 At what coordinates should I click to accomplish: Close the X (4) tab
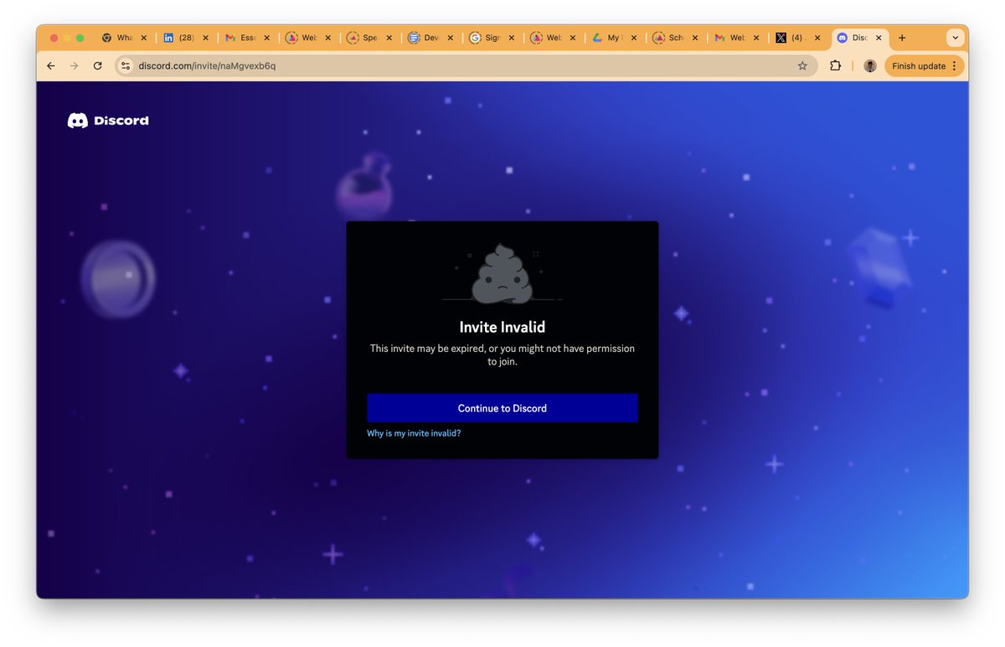pos(817,38)
